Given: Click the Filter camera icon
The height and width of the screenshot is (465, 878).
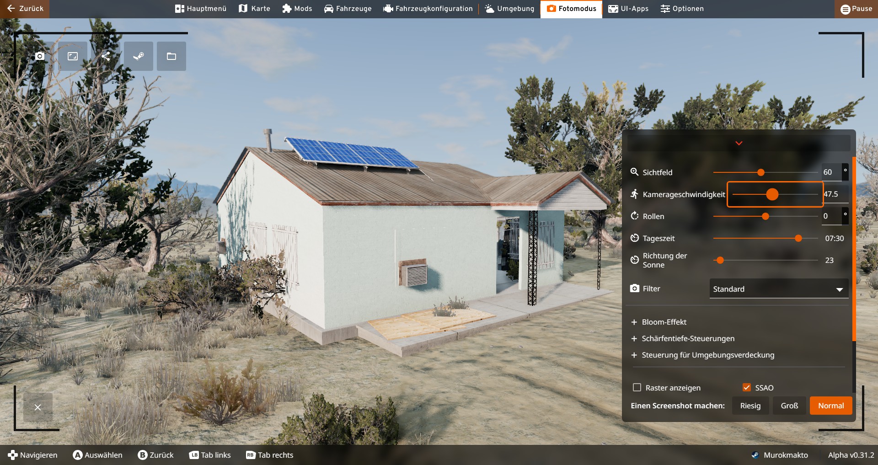Looking at the screenshot, I should (634, 288).
